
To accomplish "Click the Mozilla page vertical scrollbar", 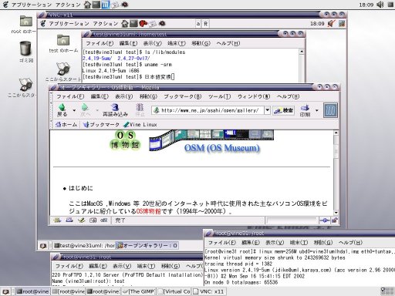I will click(x=336, y=173).
